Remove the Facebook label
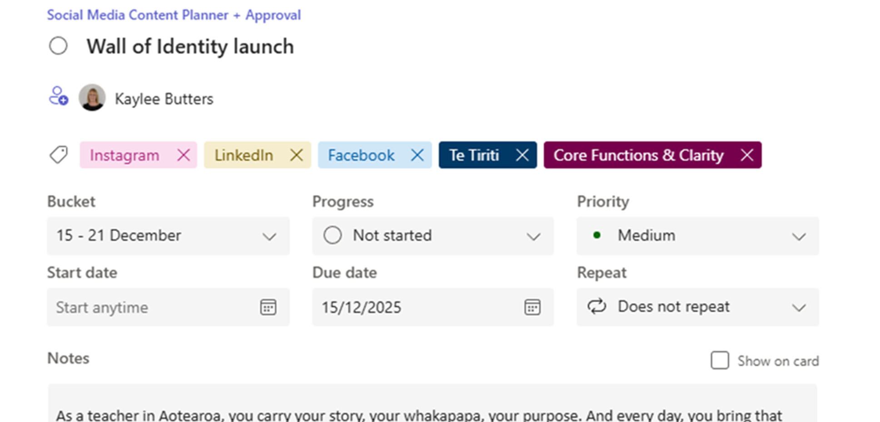This screenshot has width=880, height=422. click(417, 155)
